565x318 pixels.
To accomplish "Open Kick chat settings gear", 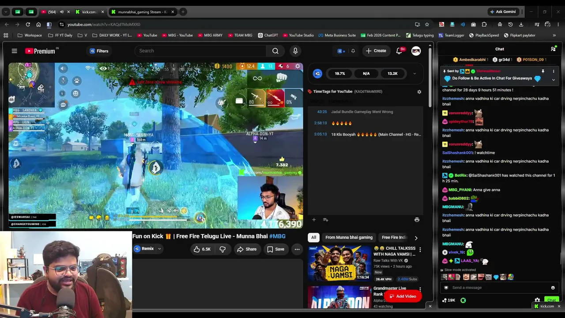I will (x=537, y=300).
